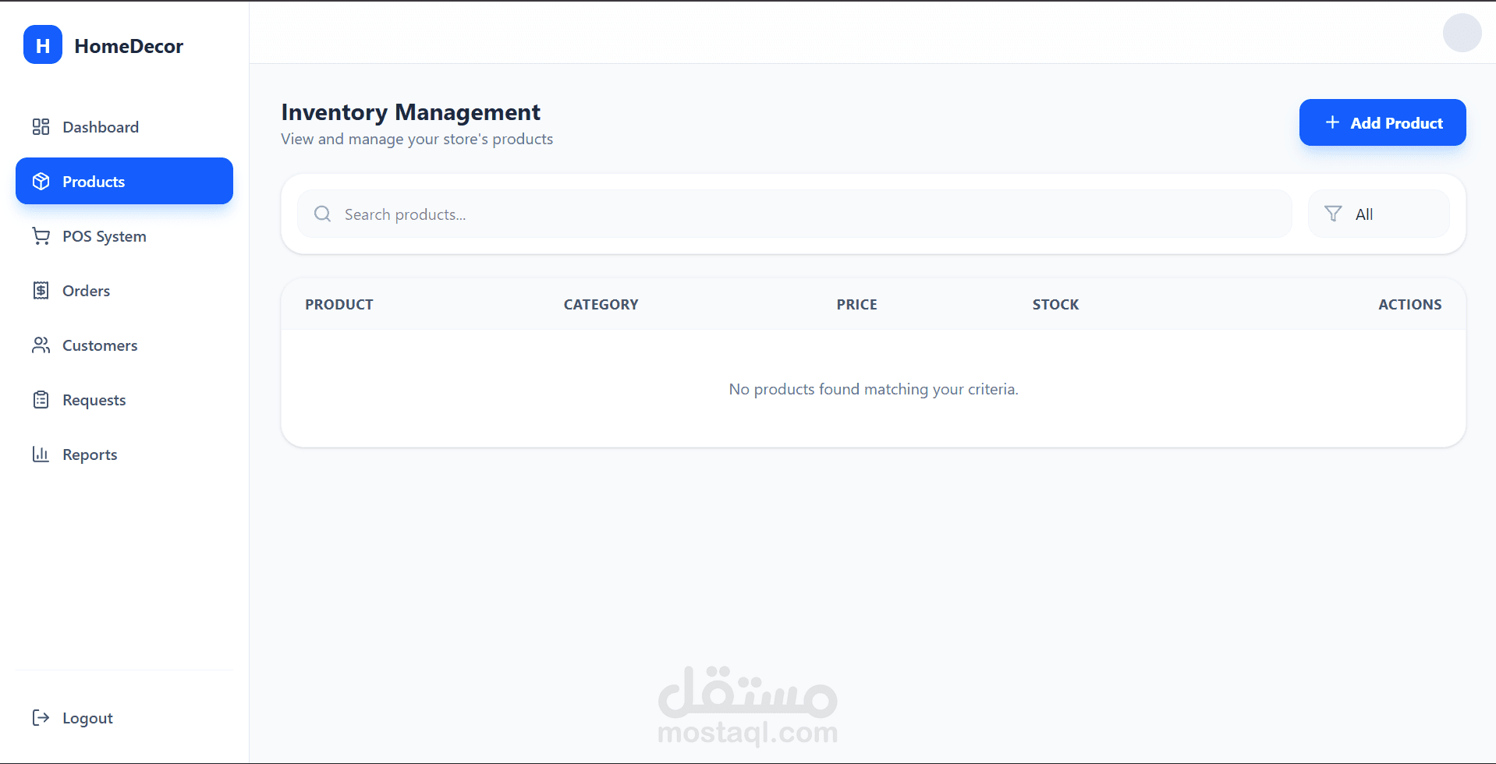Click 'View and manage your store's products' subtitle

pyautogui.click(x=417, y=139)
